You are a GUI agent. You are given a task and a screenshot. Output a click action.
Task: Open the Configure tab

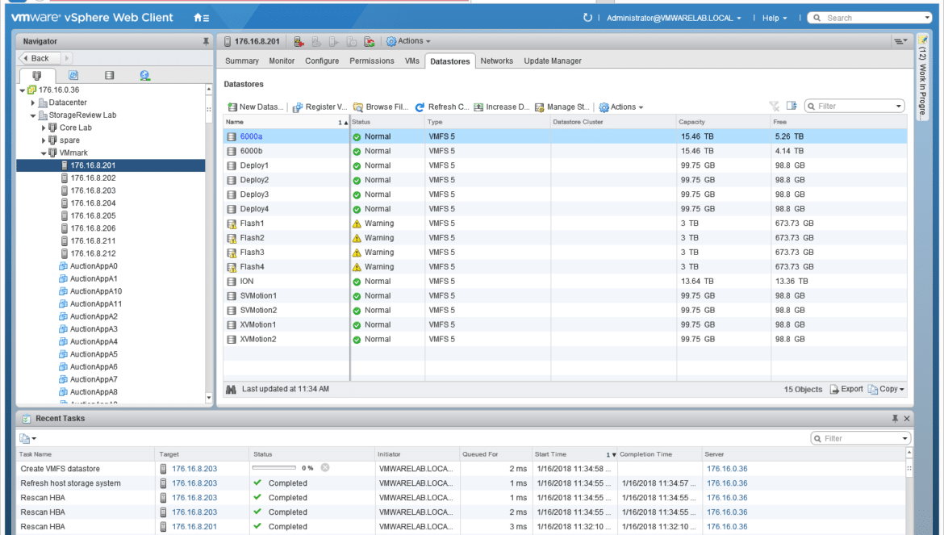pos(322,61)
